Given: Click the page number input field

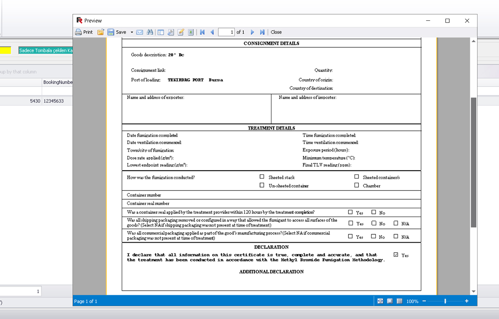Looking at the screenshot, I should click(x=226, y=32).
